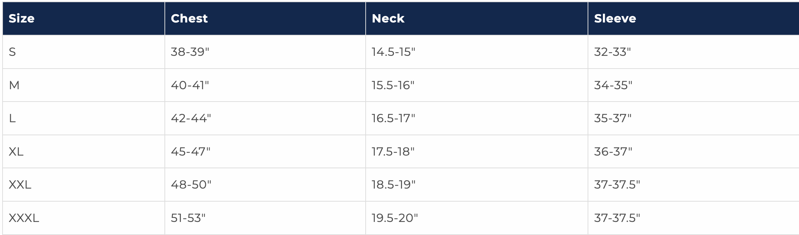Image resolution: width=799 pixels, height=235 pixels.
Task: Click the Size column header
Action: click(21, 18)
